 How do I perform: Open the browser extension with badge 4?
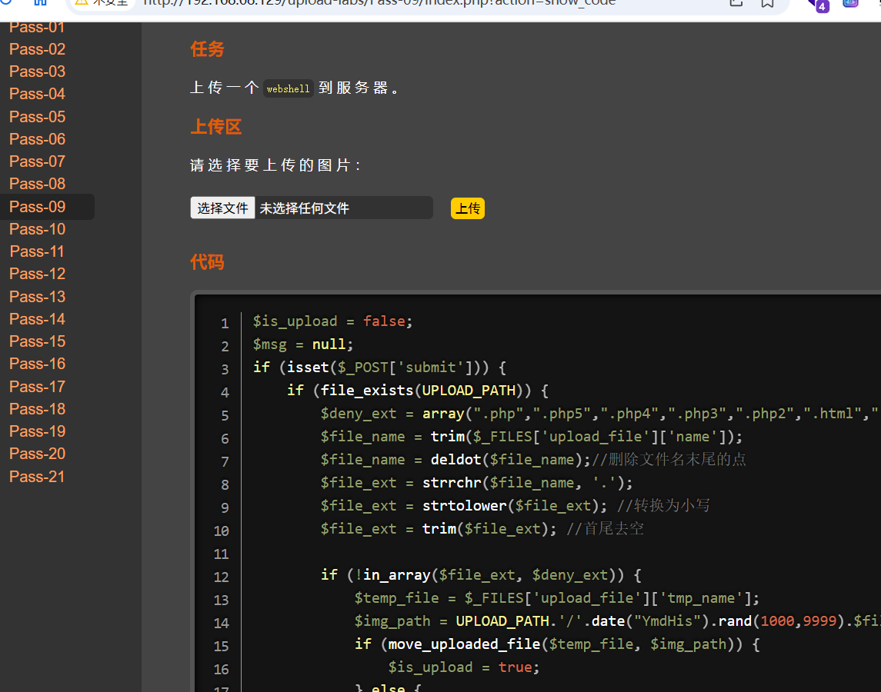point(818,5)
